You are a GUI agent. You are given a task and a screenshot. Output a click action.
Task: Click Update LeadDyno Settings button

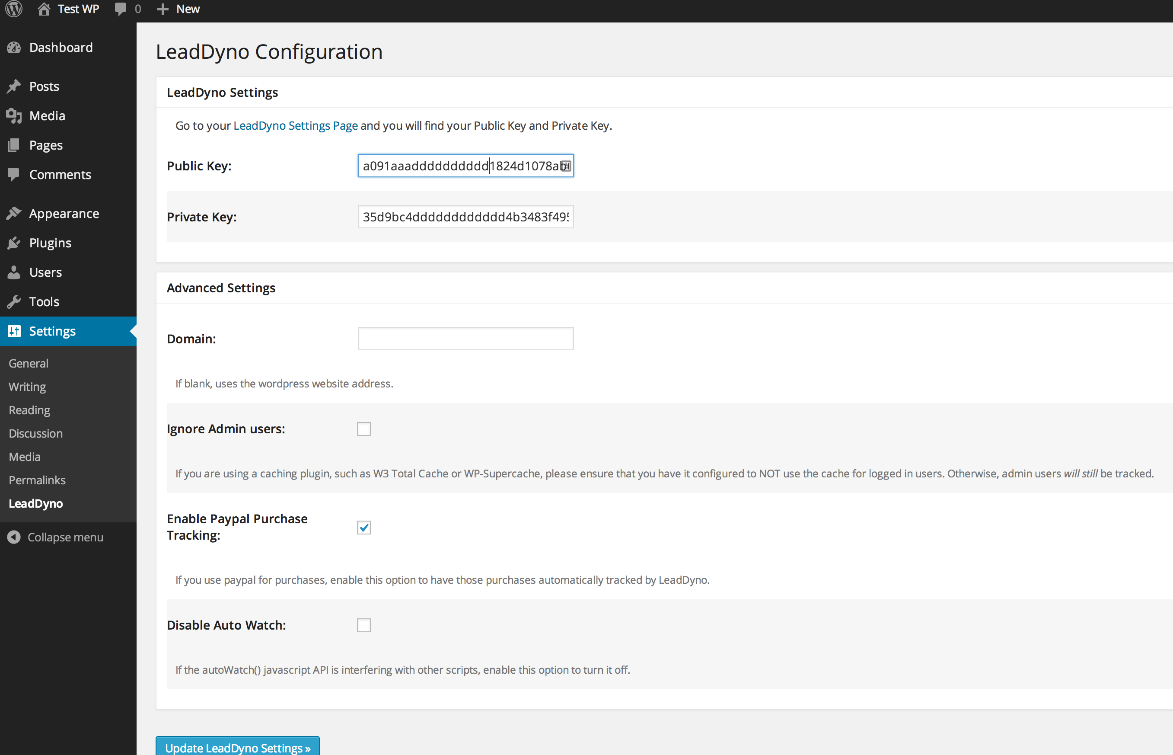(238, 747)
